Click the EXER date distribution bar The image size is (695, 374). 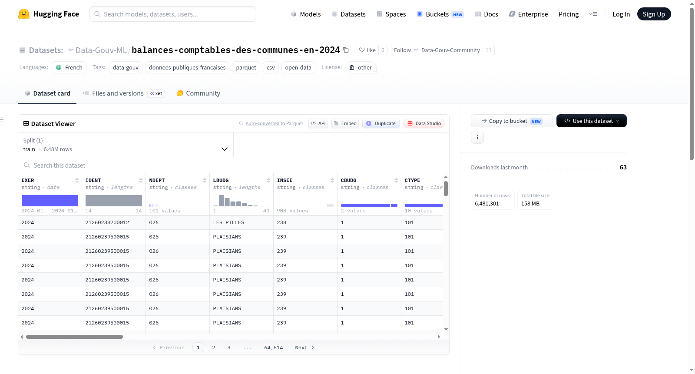tap(50, 201)
